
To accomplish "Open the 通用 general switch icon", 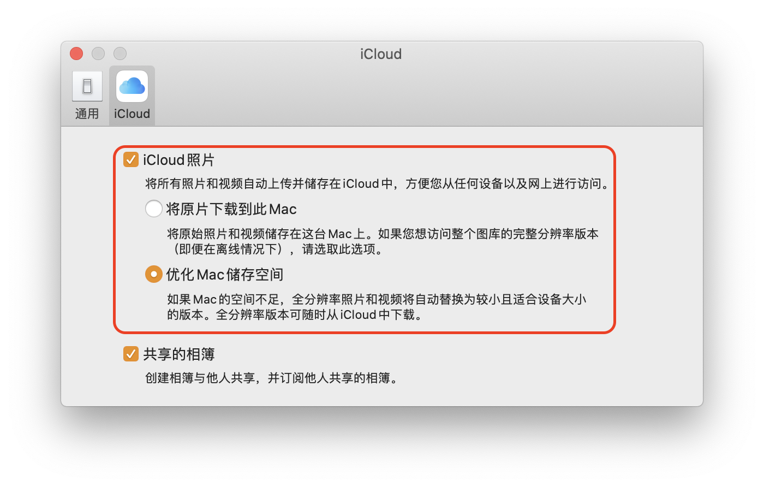I will 87,86.
